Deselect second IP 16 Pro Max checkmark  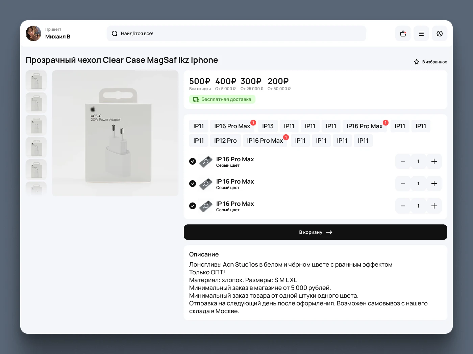point(193,184)
